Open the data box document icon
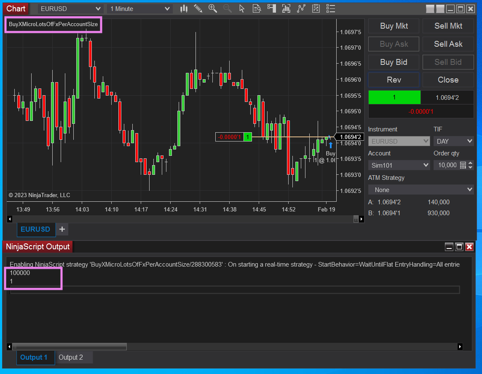Screen dimensions: 482x374 [257, 8]
